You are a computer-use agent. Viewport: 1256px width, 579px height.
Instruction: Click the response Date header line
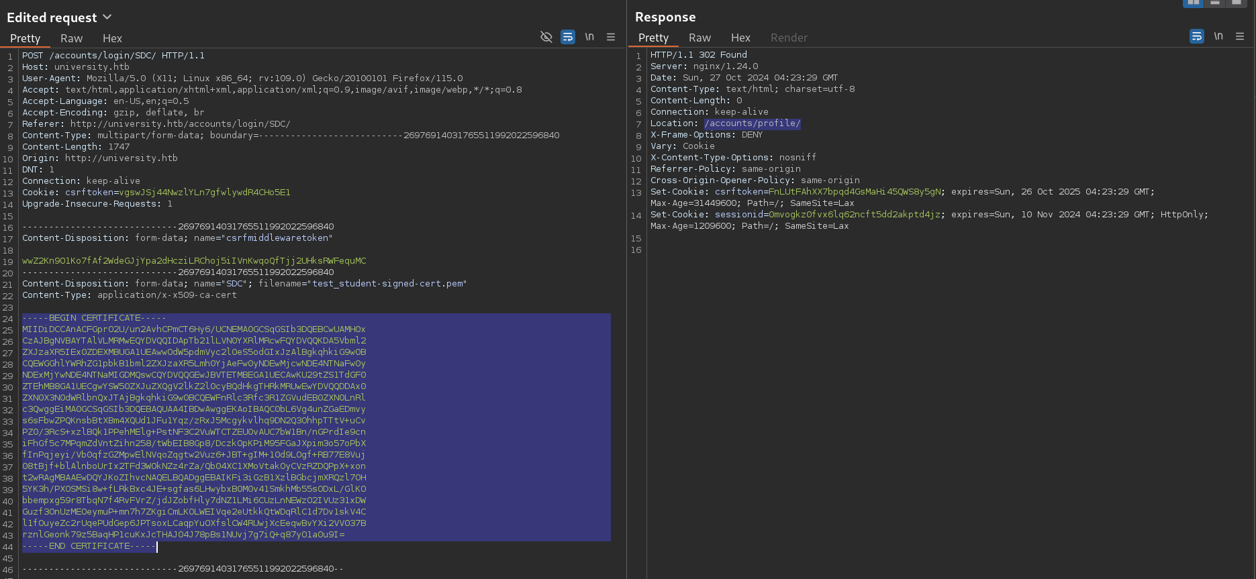click(744, 78)
